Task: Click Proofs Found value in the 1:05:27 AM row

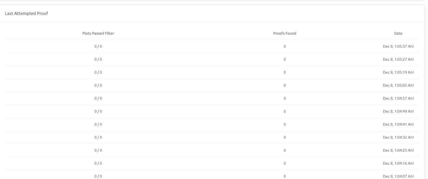Action: [285, 59]
